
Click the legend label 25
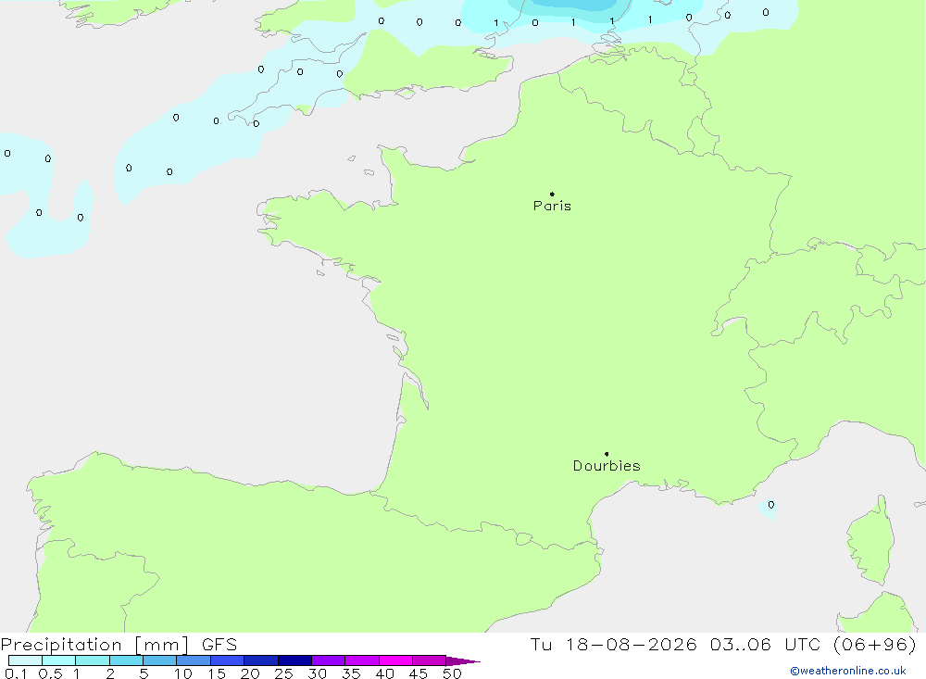[283, 673]
